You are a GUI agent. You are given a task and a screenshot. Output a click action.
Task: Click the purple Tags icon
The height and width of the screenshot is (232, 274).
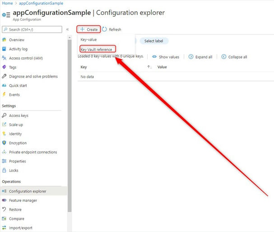(x=4, y=67)
